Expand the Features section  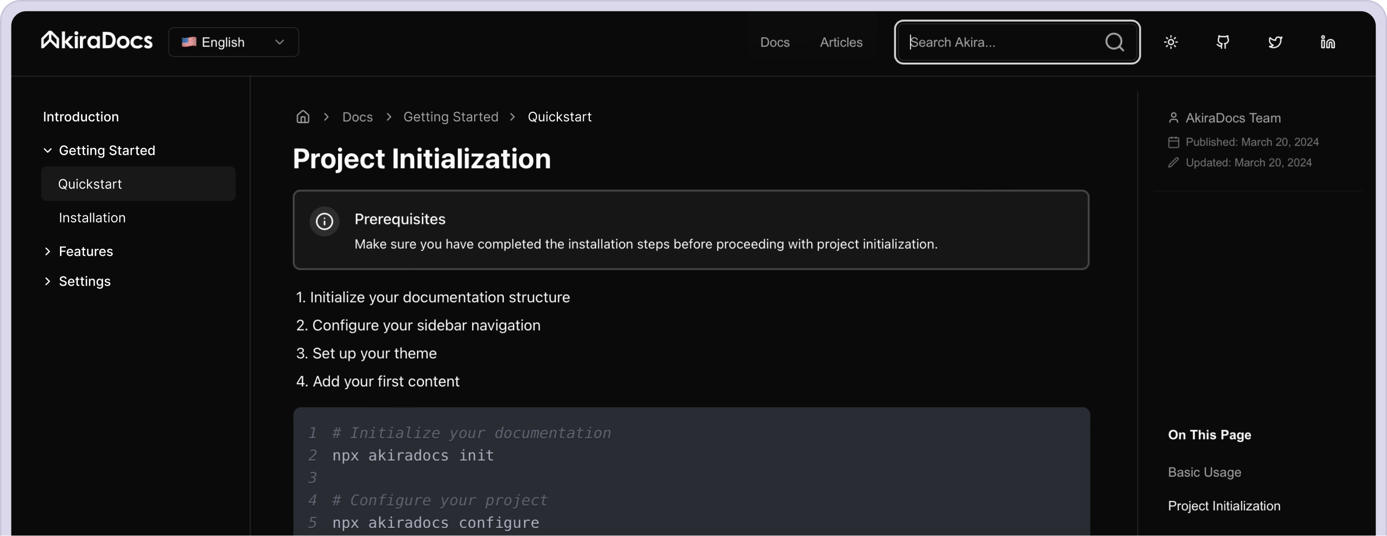point(48,252)
